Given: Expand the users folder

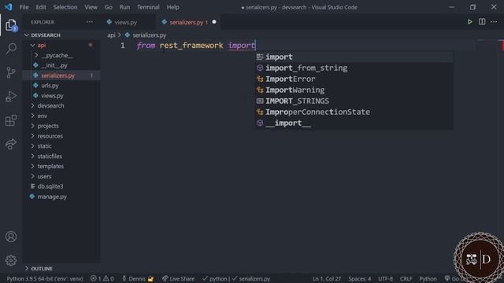Looking at the screenshot, I should click(x=61, y=176).
